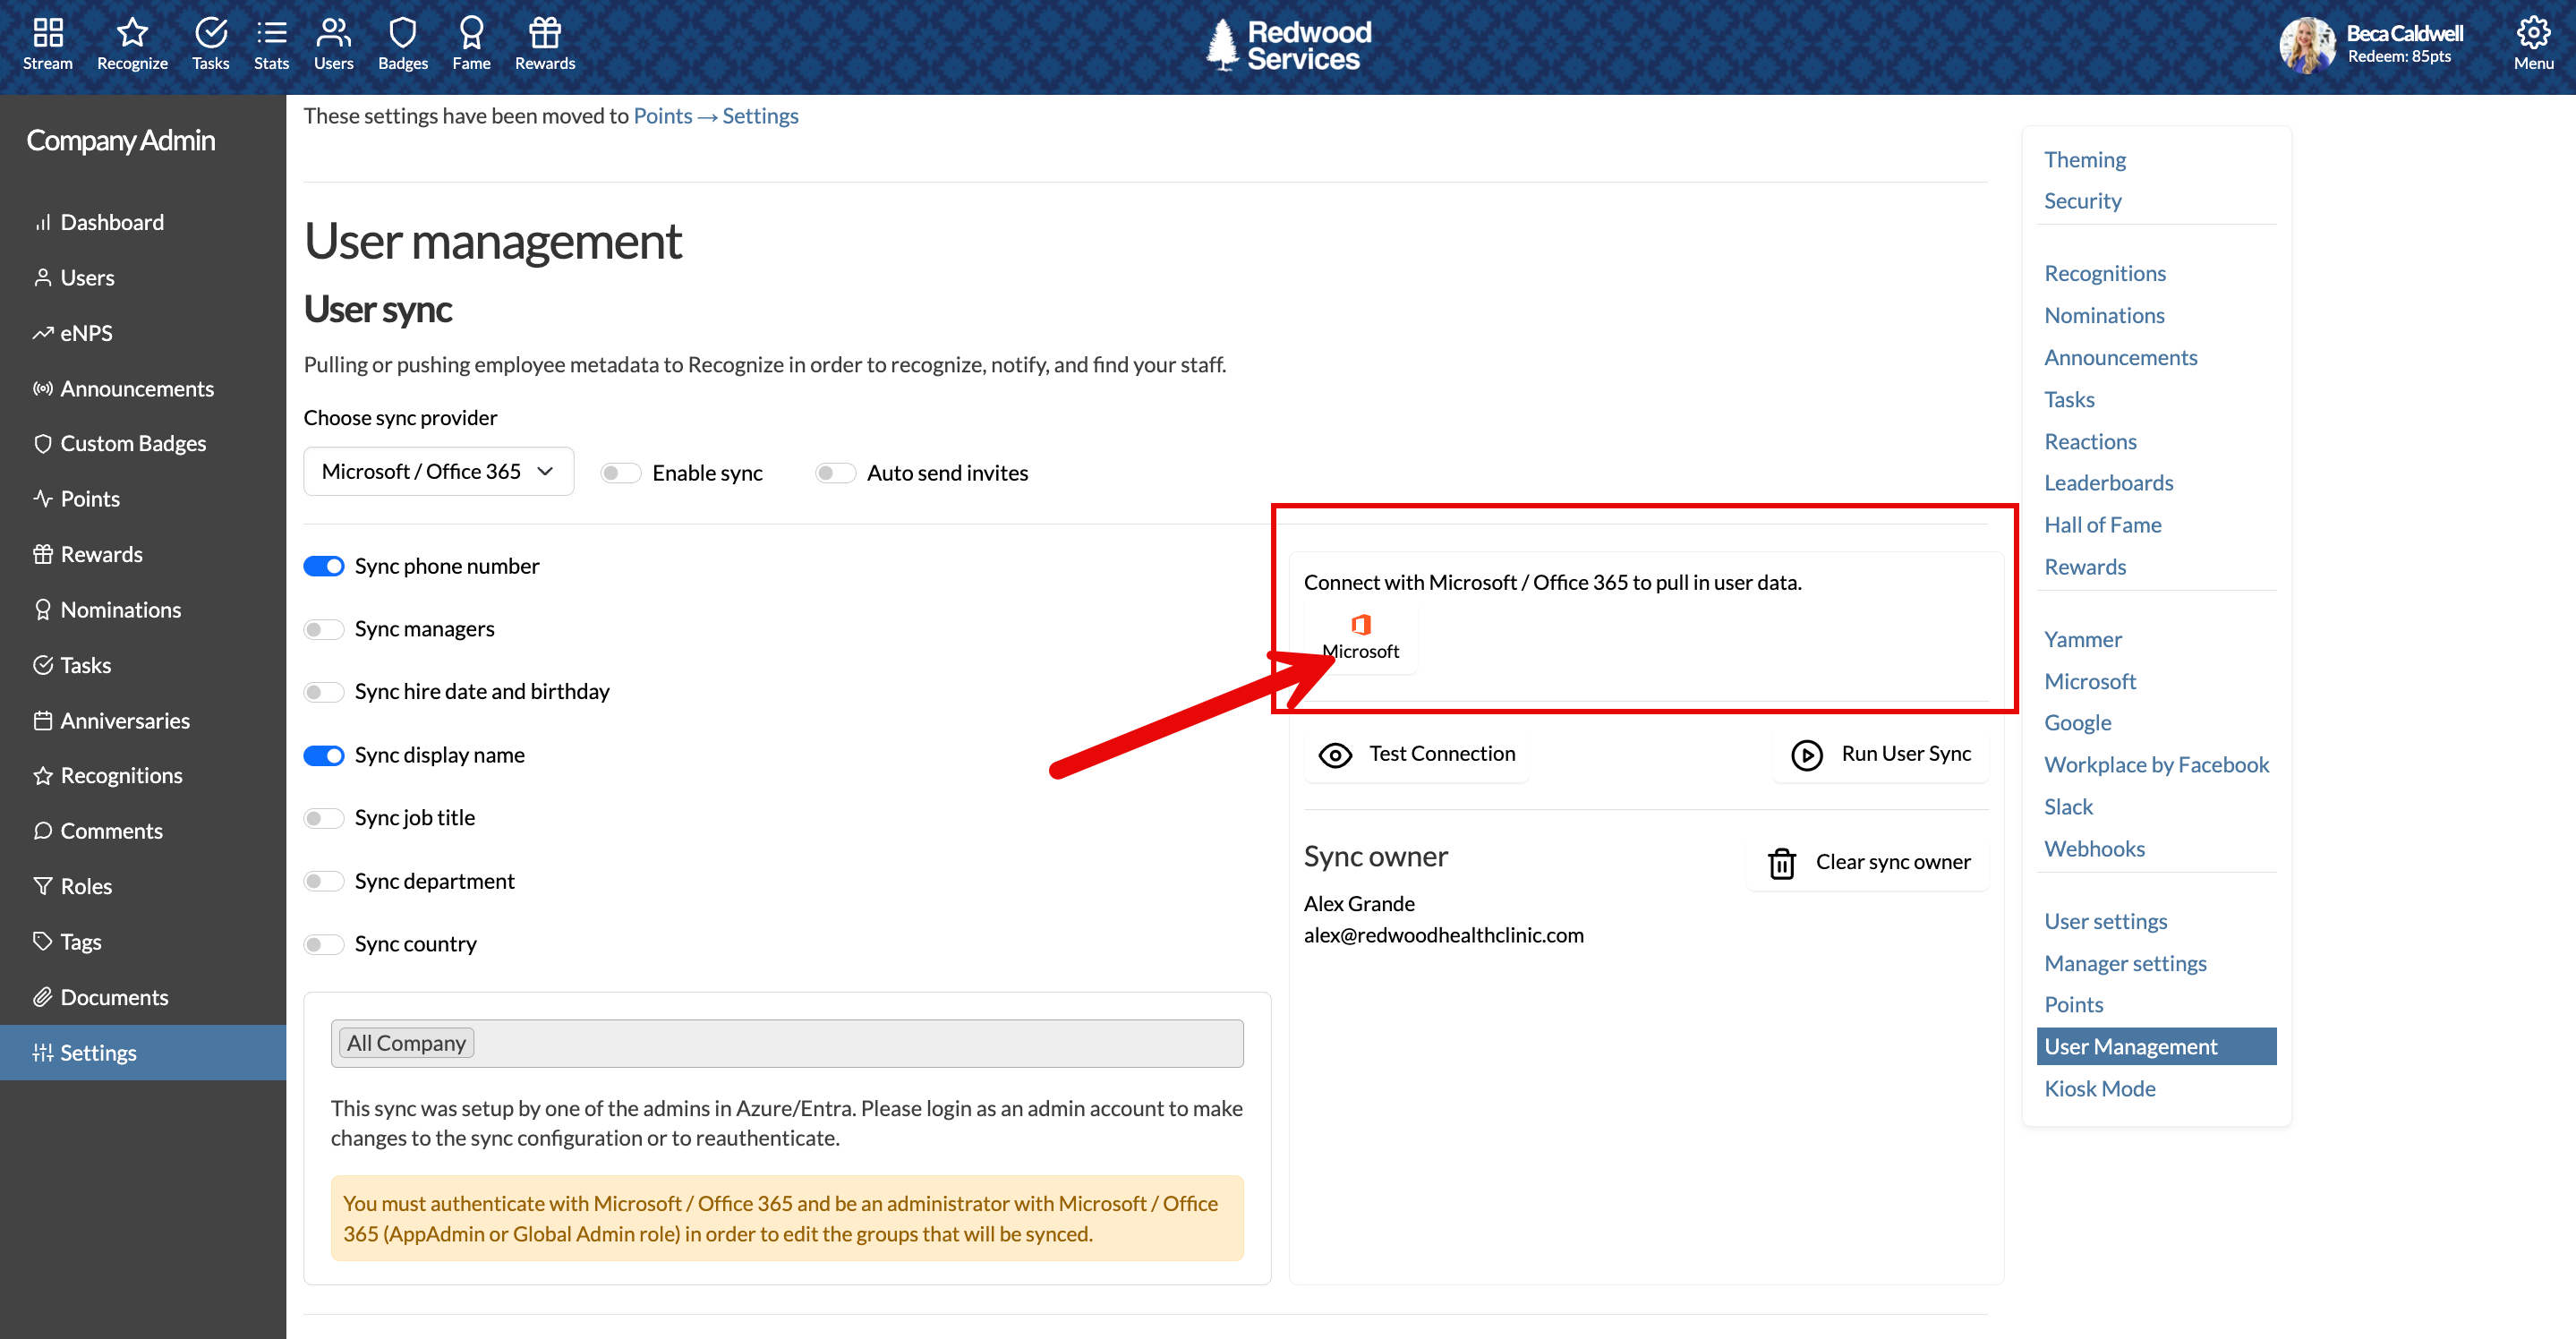Click the All Company tag

click(x=406, y=1044)
